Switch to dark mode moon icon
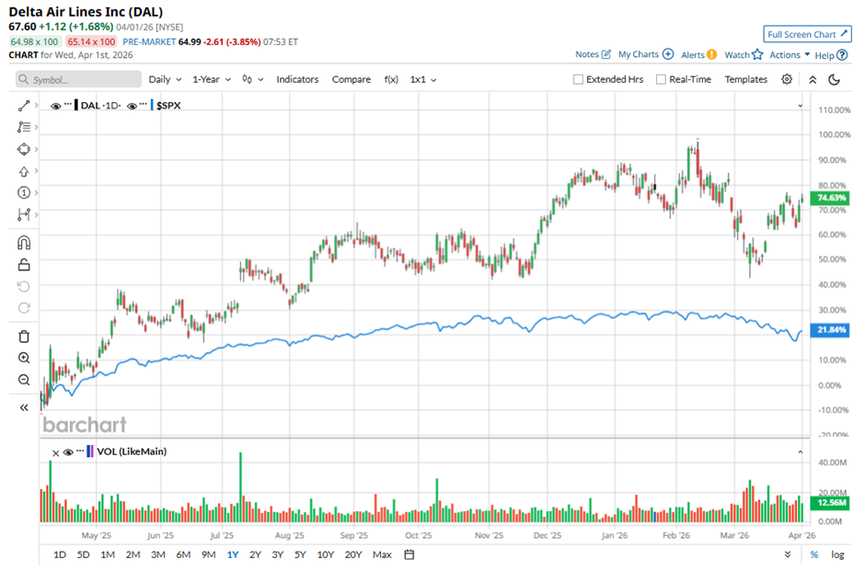 [x=835, y=79]
